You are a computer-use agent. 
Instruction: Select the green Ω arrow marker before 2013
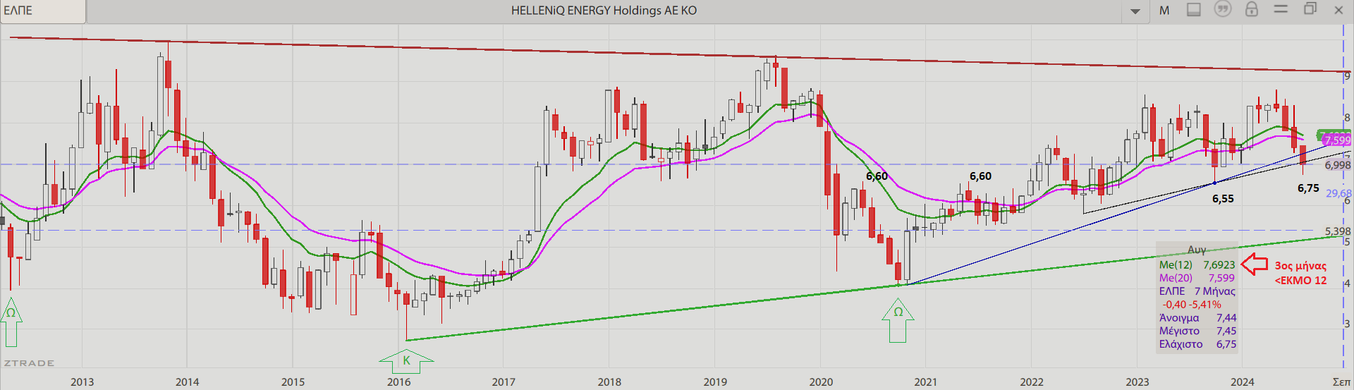pos(11,322)
